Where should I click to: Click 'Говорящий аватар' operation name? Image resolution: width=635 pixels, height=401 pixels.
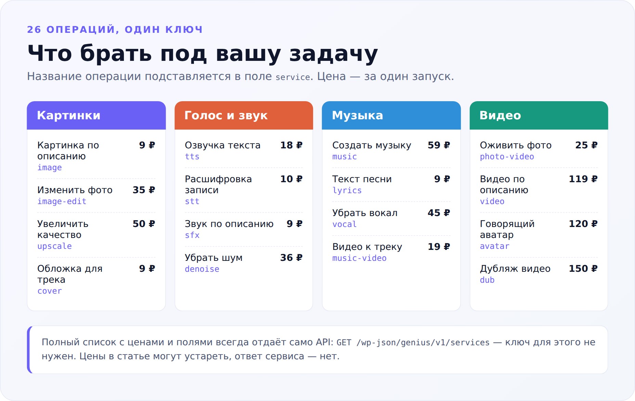tap(507, 229)
